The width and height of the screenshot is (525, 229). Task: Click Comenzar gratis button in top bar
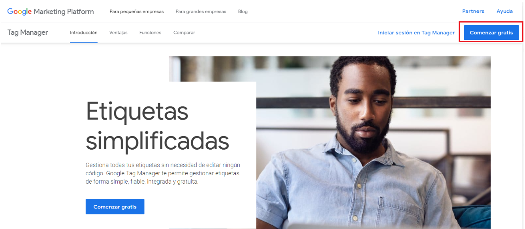click(491, 33)
